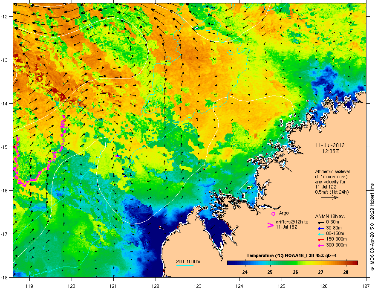Click the temperature color bar
Screen dimensions: 375x290
(292, 263)
